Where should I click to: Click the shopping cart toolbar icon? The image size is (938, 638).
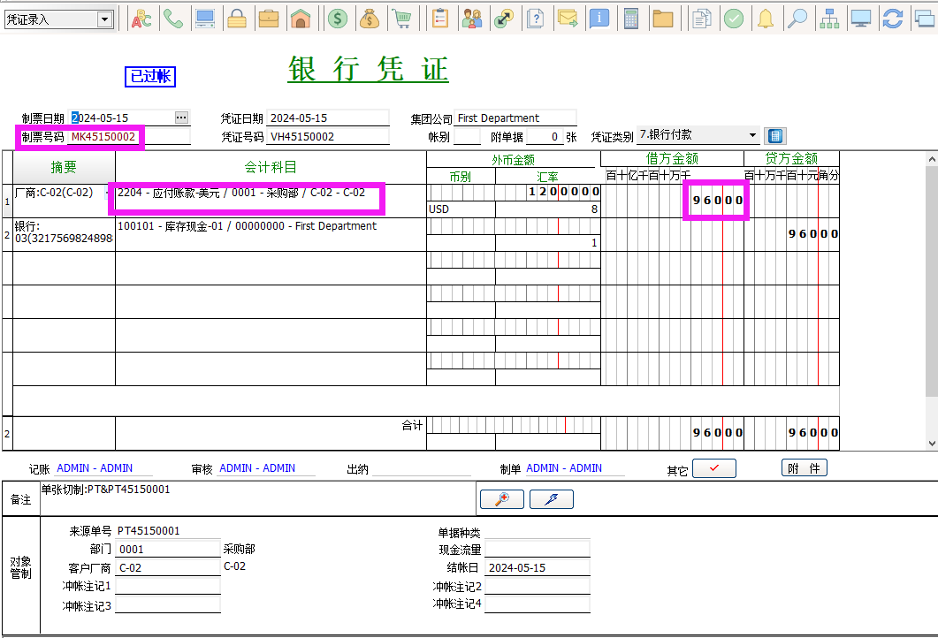[403, 19]
